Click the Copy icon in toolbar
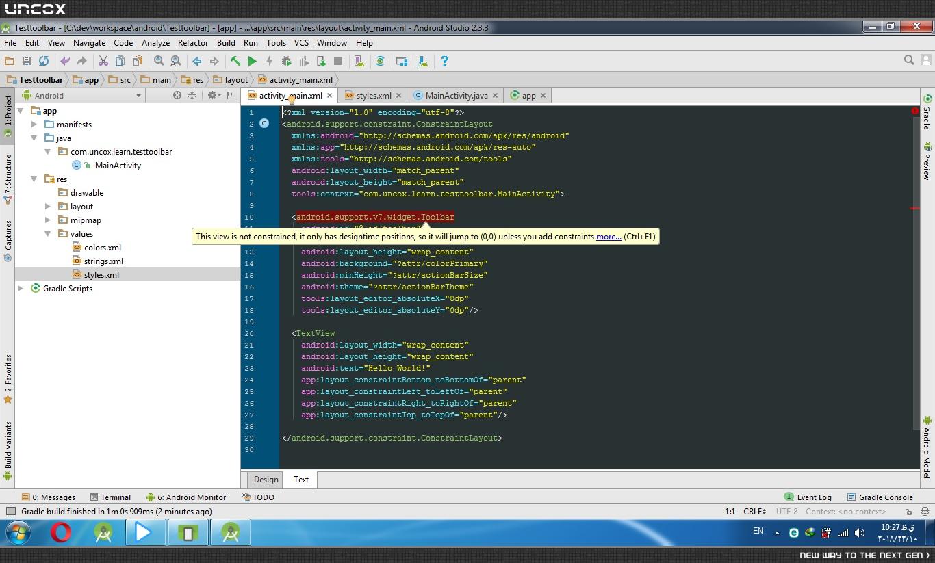This screenshot has width=935, height=563. coord(120,61)
